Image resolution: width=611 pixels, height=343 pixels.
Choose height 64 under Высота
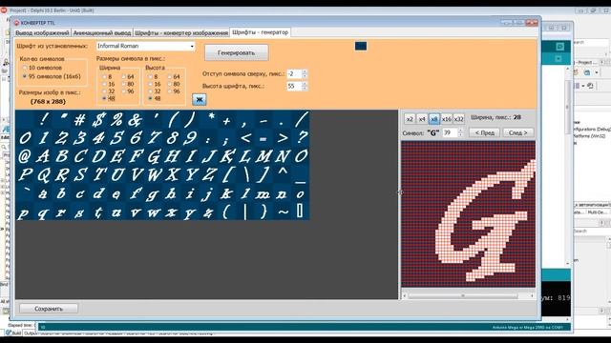[174, 77]
